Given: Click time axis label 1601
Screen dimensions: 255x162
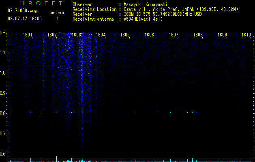Looking at the screenshot, I should tap(28, 35).
